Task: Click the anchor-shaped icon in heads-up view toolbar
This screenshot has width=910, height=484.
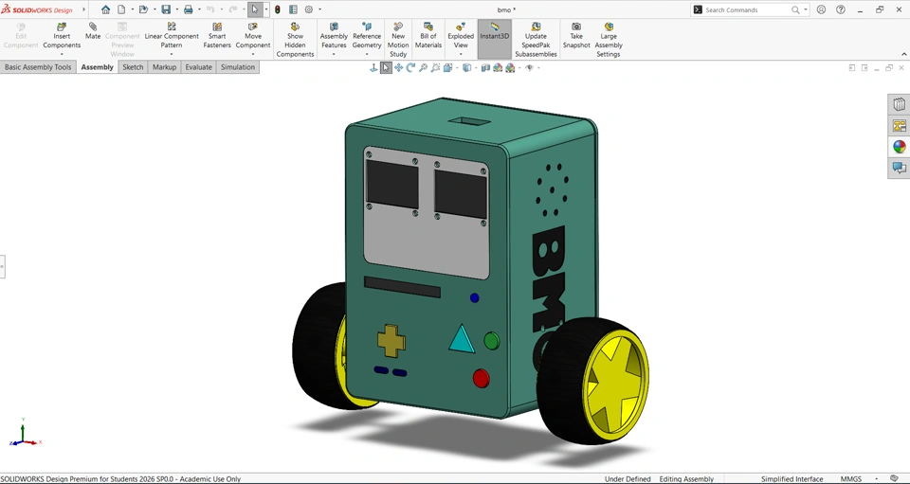Action: [x=373, y=68]
